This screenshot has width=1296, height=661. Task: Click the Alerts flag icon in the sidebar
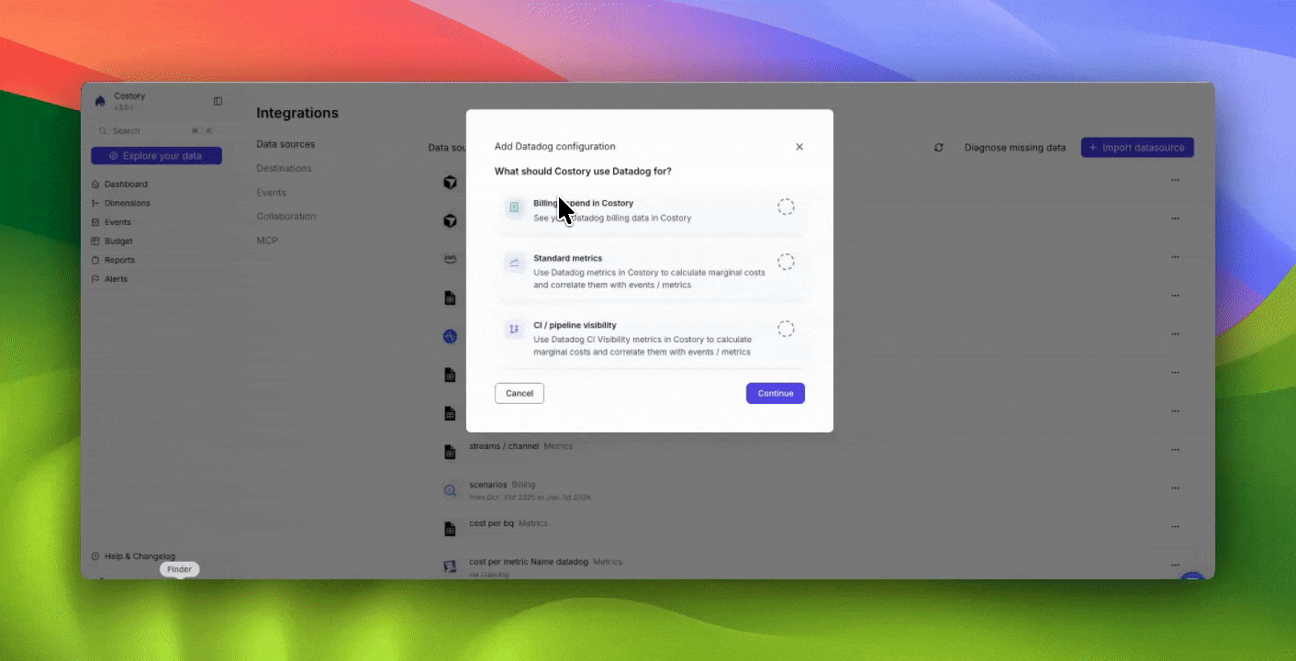(x=95, y=279)
